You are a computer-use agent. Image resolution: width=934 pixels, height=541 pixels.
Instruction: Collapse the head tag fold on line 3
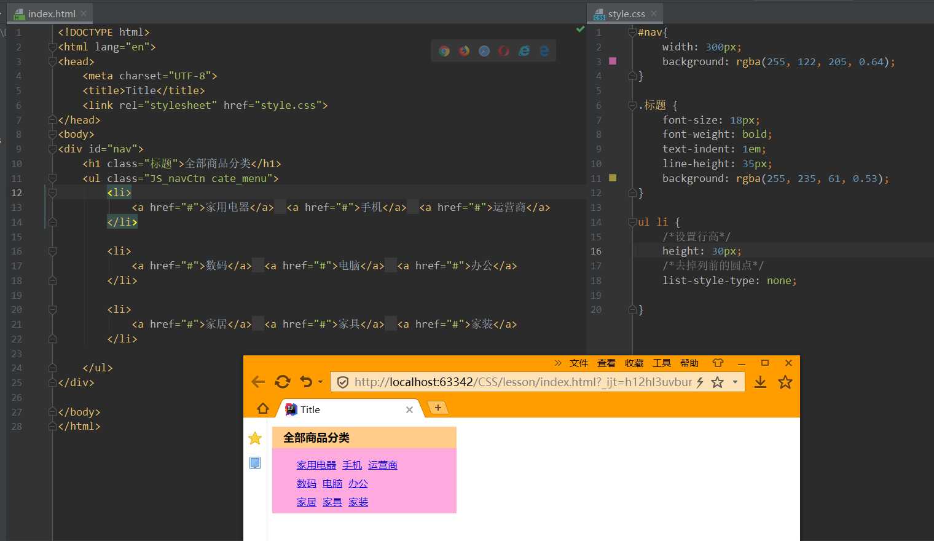(x=52, y=61)
